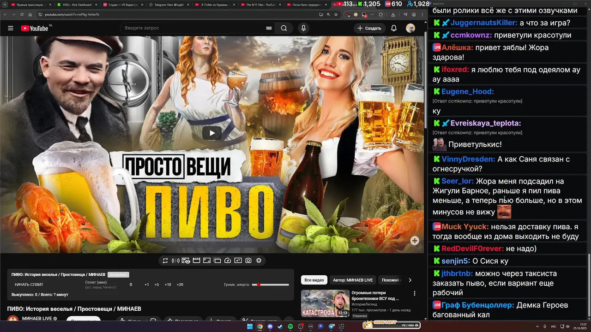Add +20 minutes to the split
The image size is (591, 332).
click(180, 285)
